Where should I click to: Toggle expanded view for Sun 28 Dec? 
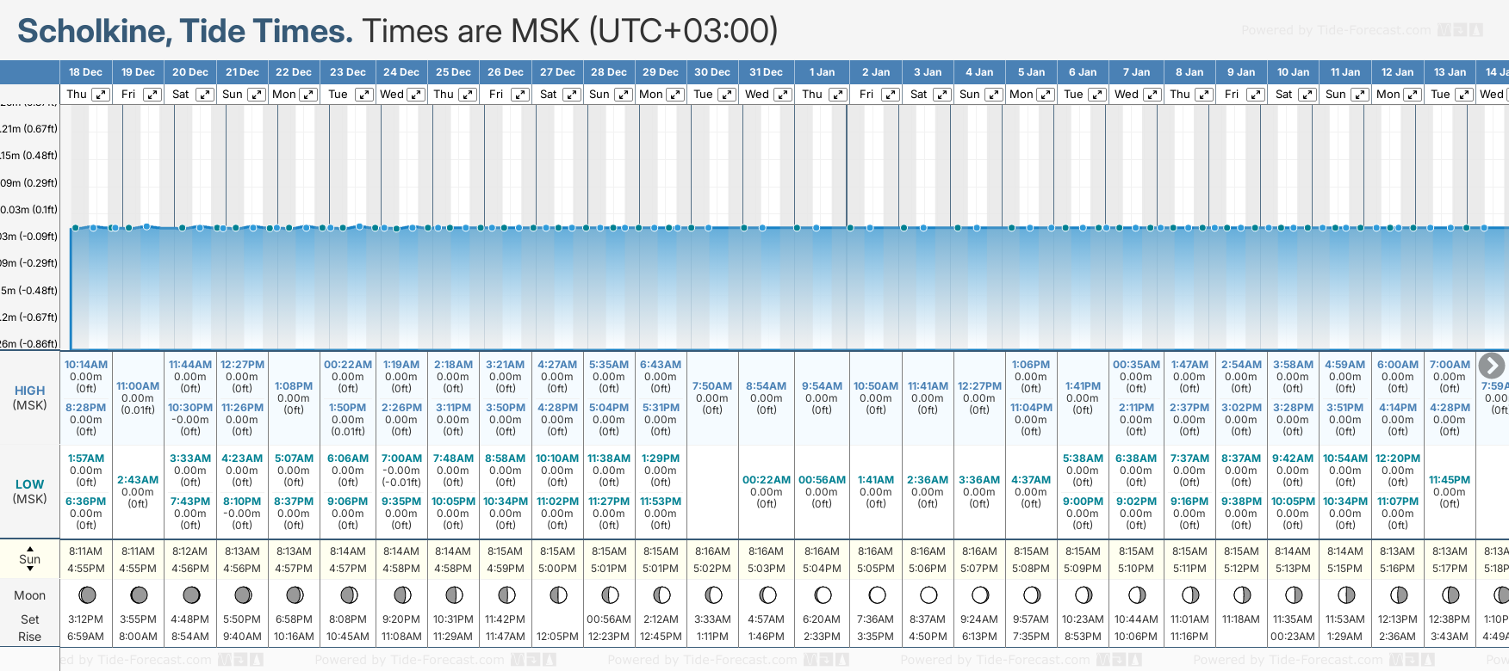click(624, 95)
